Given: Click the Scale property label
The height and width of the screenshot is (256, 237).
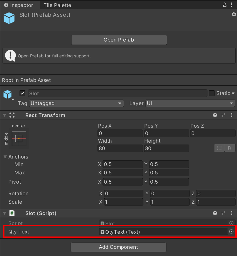Looking at the screenshot, I should pos(15,202).
